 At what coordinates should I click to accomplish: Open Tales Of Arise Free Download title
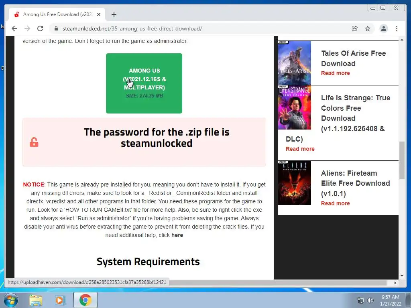(x=353, y=59)
